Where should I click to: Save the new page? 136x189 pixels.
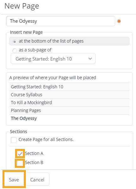(14, 180)
